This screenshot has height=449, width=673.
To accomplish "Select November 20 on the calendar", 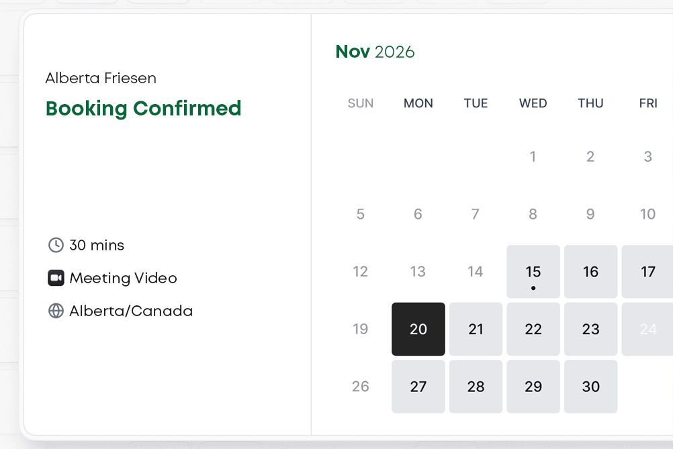I will [x=418, y=329].
